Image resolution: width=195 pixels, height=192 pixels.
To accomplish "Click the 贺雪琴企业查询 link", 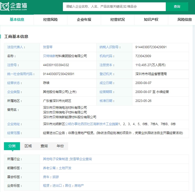I will [x=81, y=159].
